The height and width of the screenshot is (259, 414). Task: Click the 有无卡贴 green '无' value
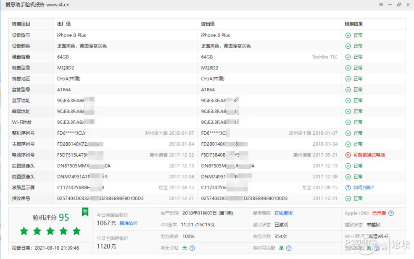coord(185,248)
